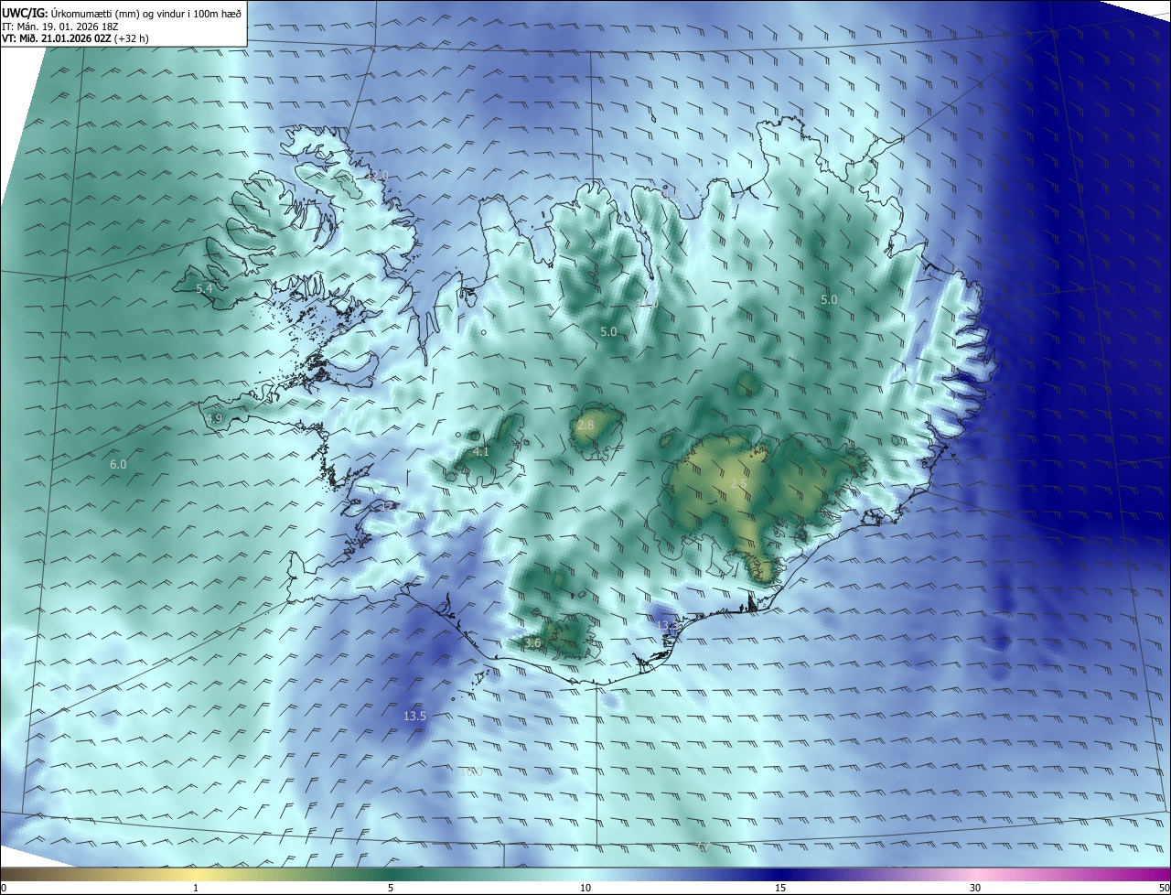The height and width of the screenshot is (895, 1171).
Task: Click the '15' tick label on the color scale
Action: [x=780, y=888]
